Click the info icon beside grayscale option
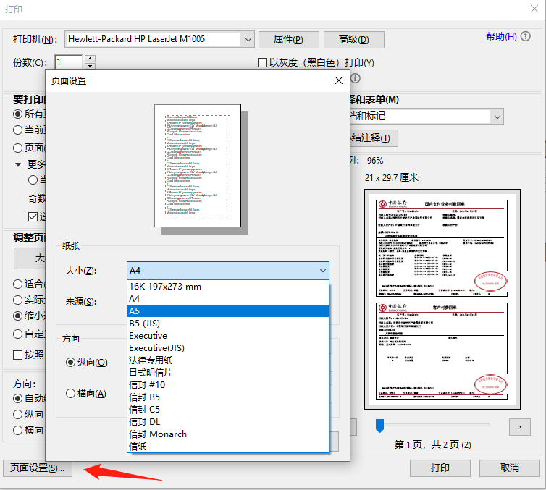Image resolution: width=546 pixels, height=490 pixels. [355, 78]
